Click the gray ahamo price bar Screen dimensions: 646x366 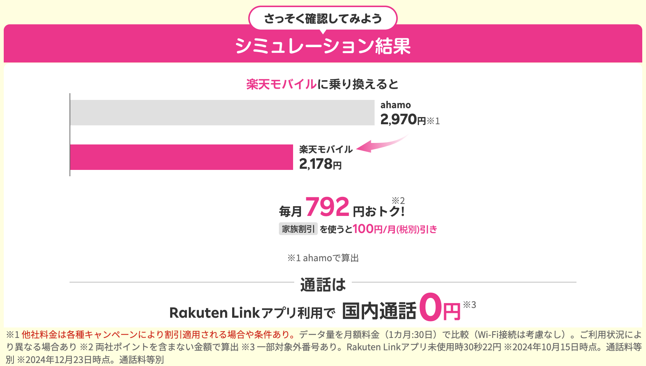pos(222,113)
